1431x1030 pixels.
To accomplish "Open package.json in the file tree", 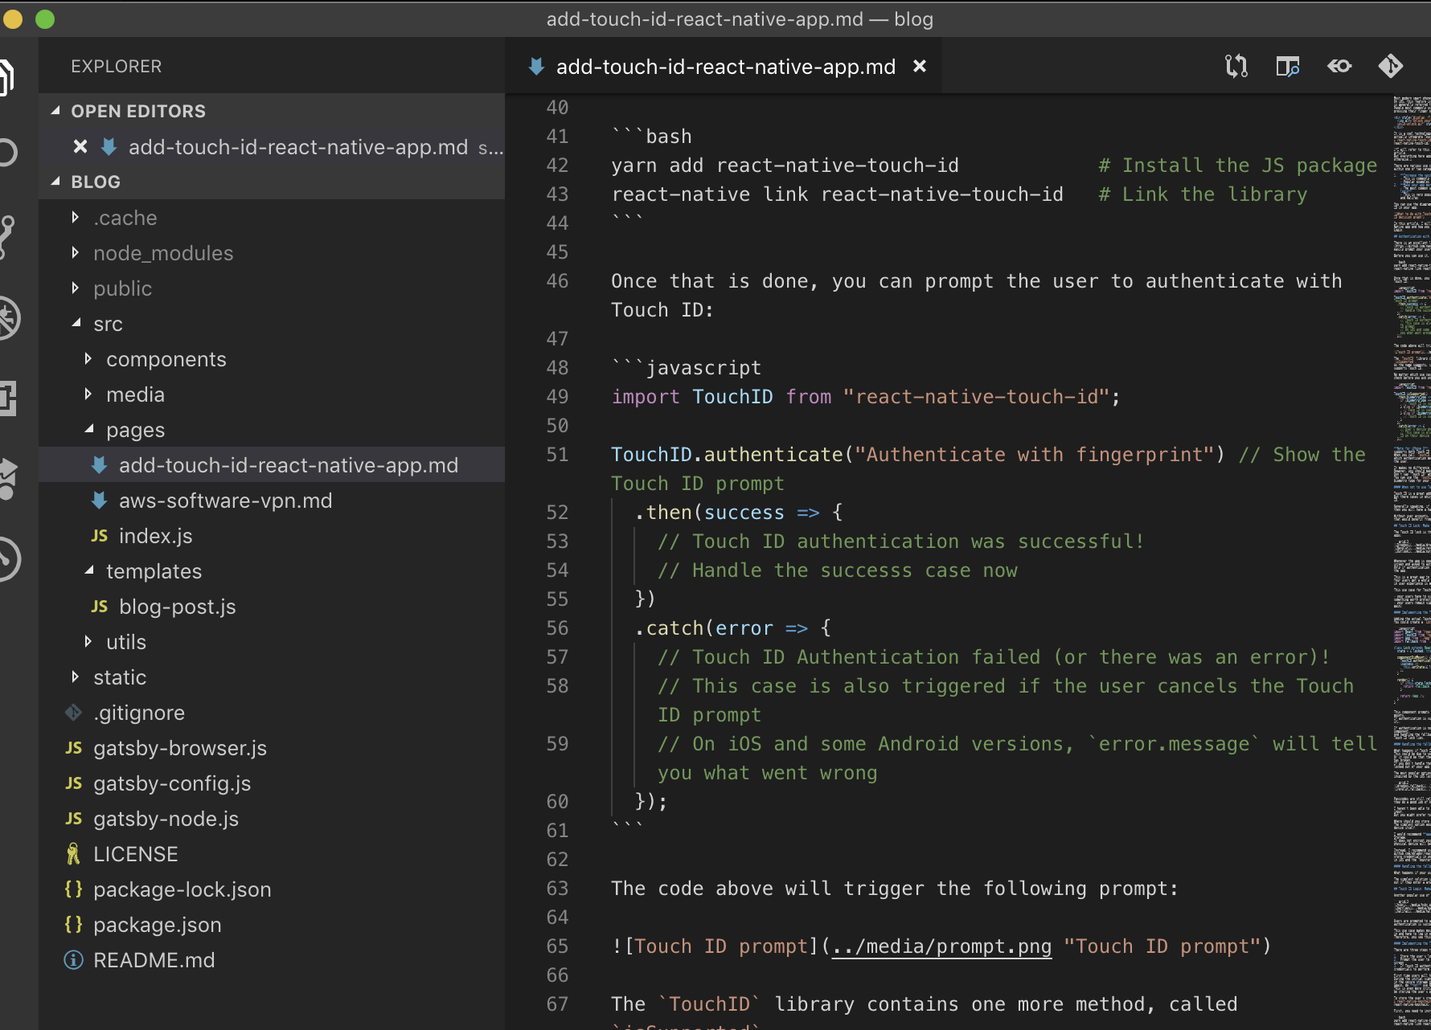I will click(272, 925).
